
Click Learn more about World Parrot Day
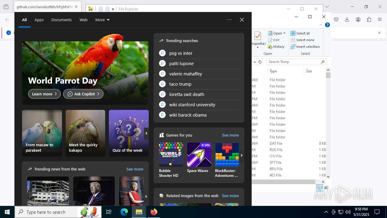(44, 94)
